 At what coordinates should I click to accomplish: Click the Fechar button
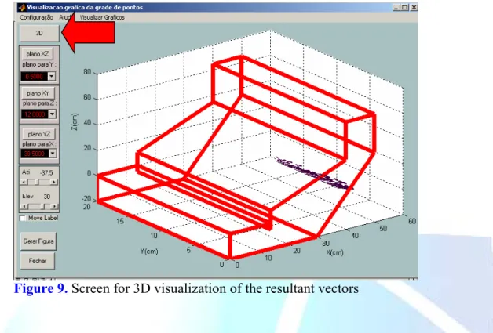point(38,261)
